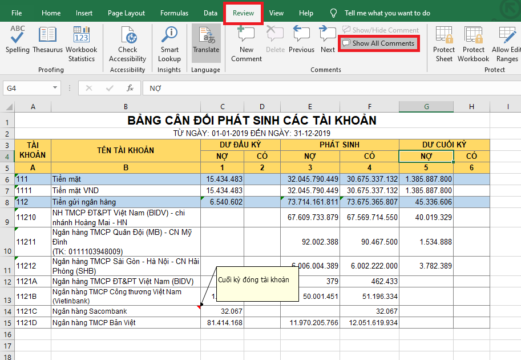
Task: Go to the Previous comment
Action: click(x=301, y=40)
